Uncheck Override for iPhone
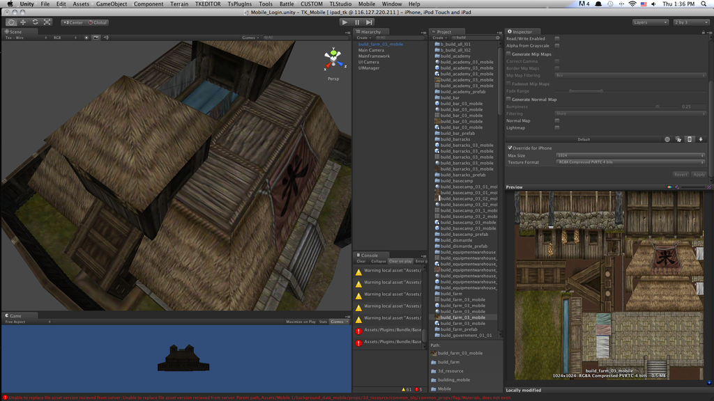Image resolution: width=714 pixels, height=401 pixels. coord(510,148)
